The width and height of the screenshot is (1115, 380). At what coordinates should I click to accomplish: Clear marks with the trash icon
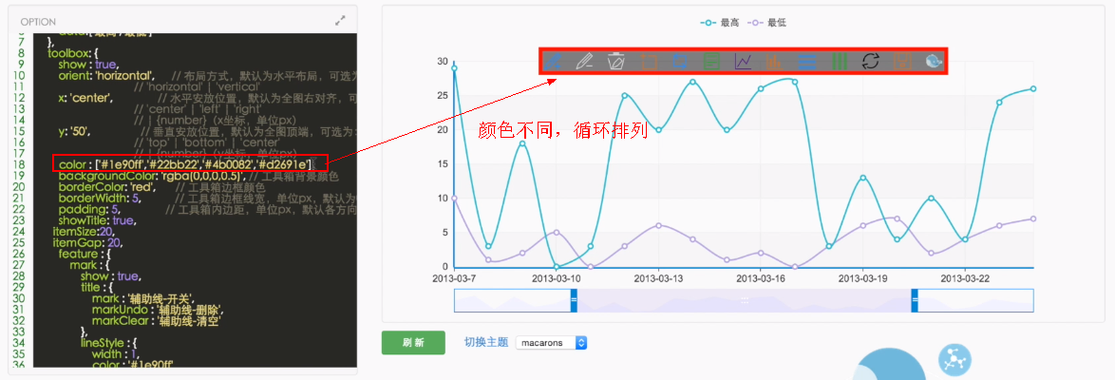[x=615, y=61]
